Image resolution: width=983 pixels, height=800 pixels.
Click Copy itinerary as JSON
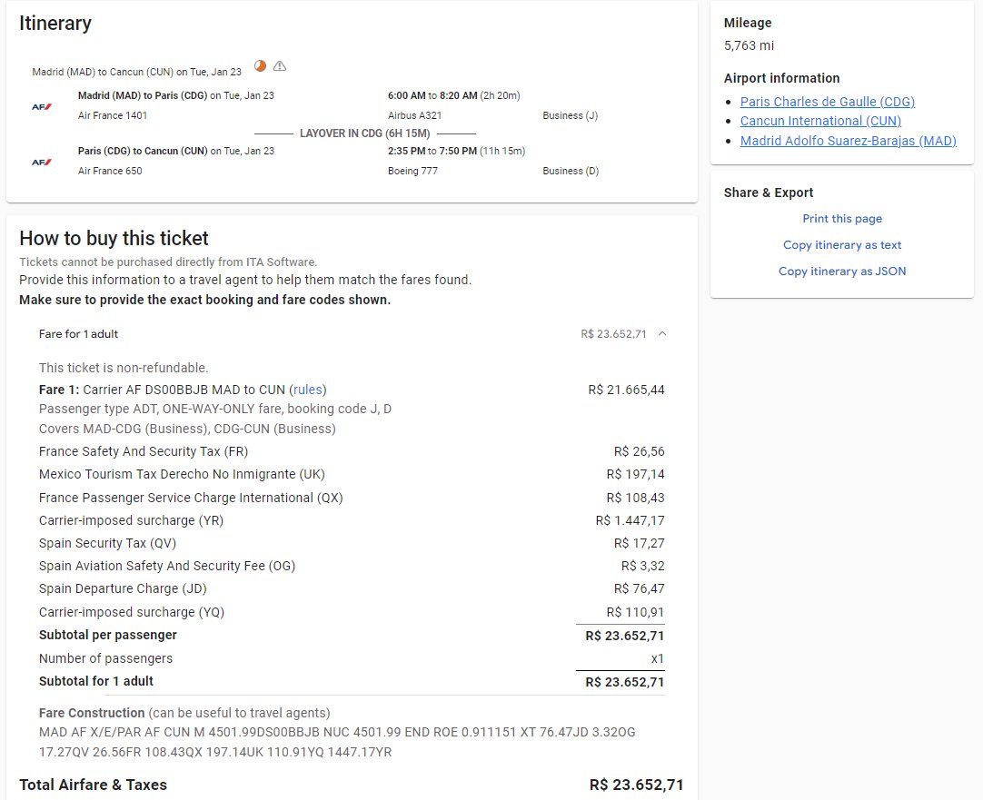point(842,272)
